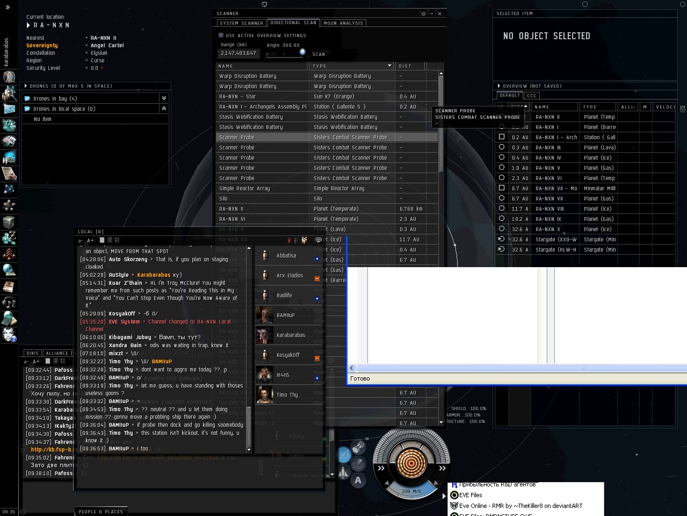The height and width of the screenshot is (516, 687).
Task: Click the Range (km) input field
Action: [x=238, y=53]
